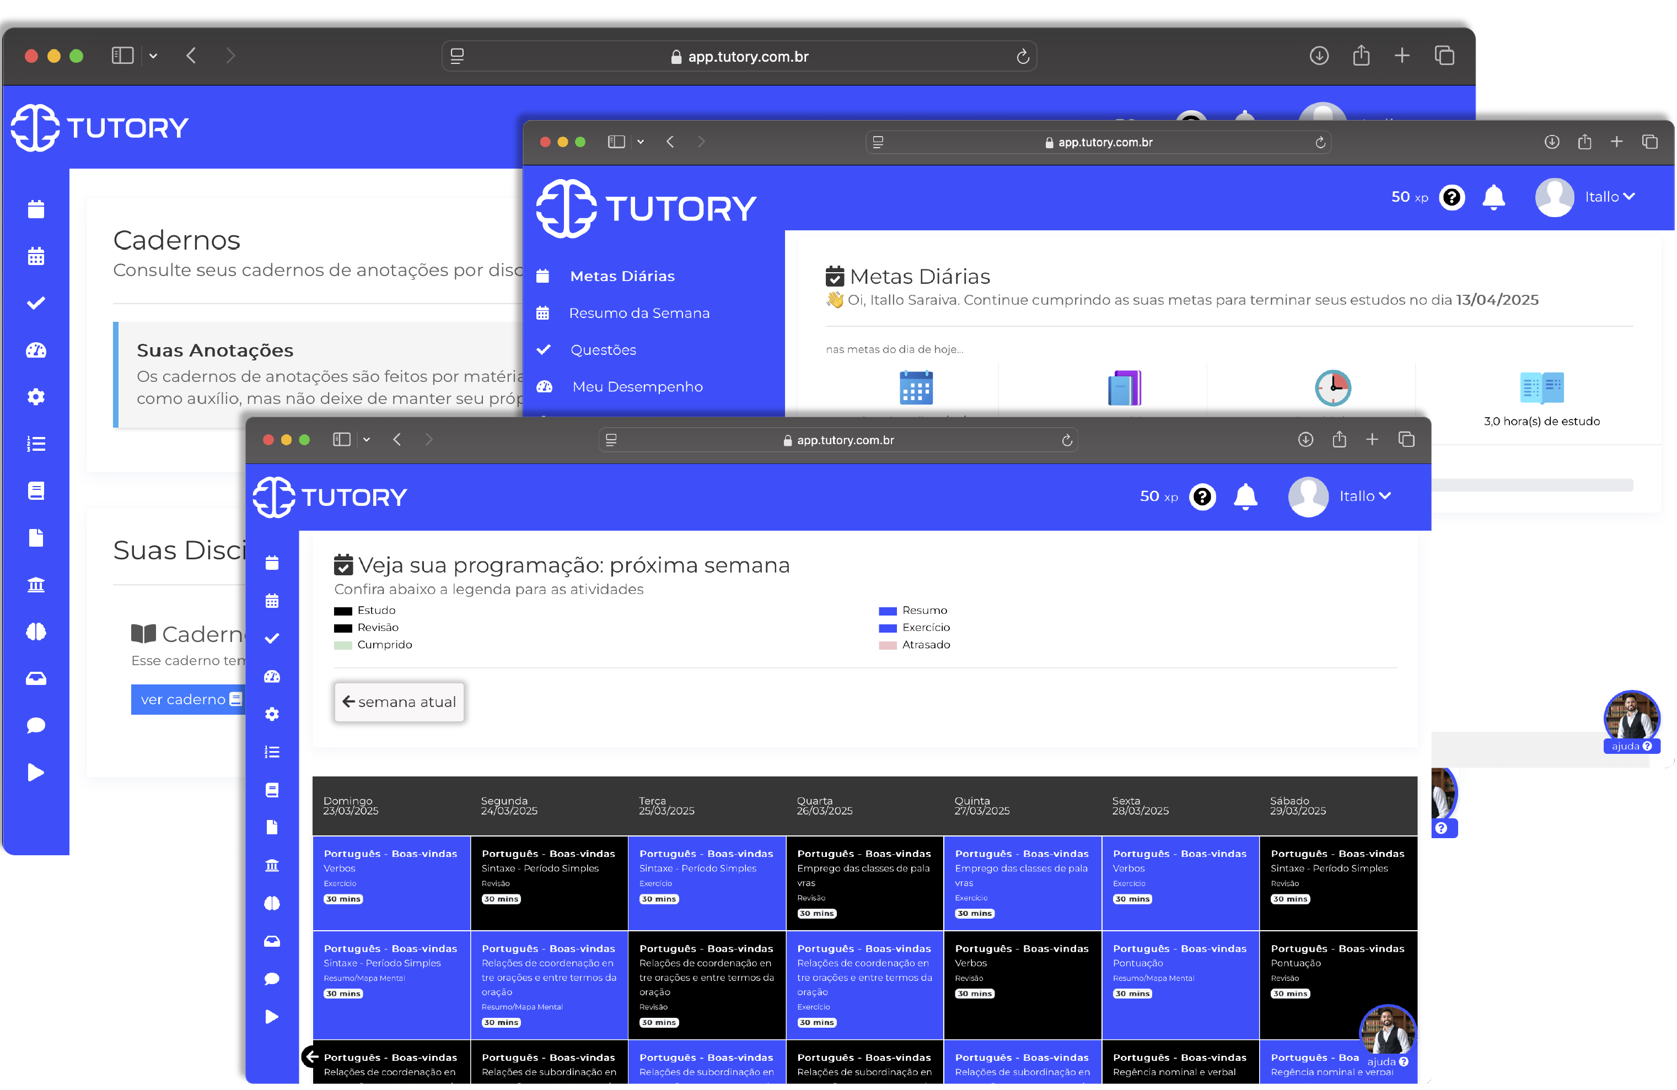Open the help question mark in front window
Screen dimensions: 1677x1090
(1202, 497)
